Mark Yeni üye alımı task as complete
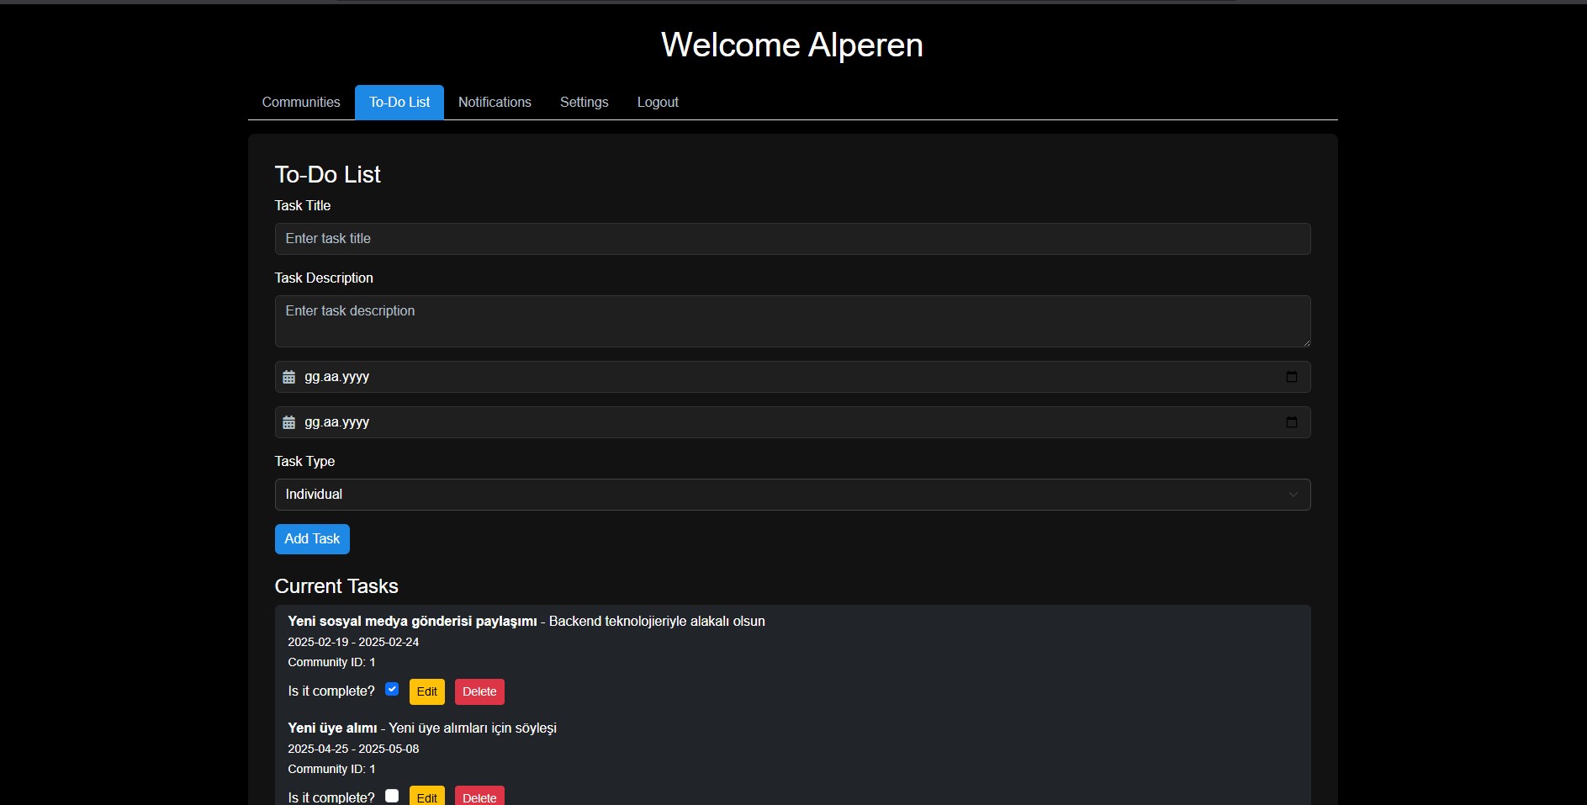Screen dimensions: 1587x805 [392, 796]
